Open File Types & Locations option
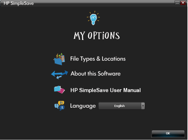Viewport: 188px width, 140px height. [x=98, y=59]
